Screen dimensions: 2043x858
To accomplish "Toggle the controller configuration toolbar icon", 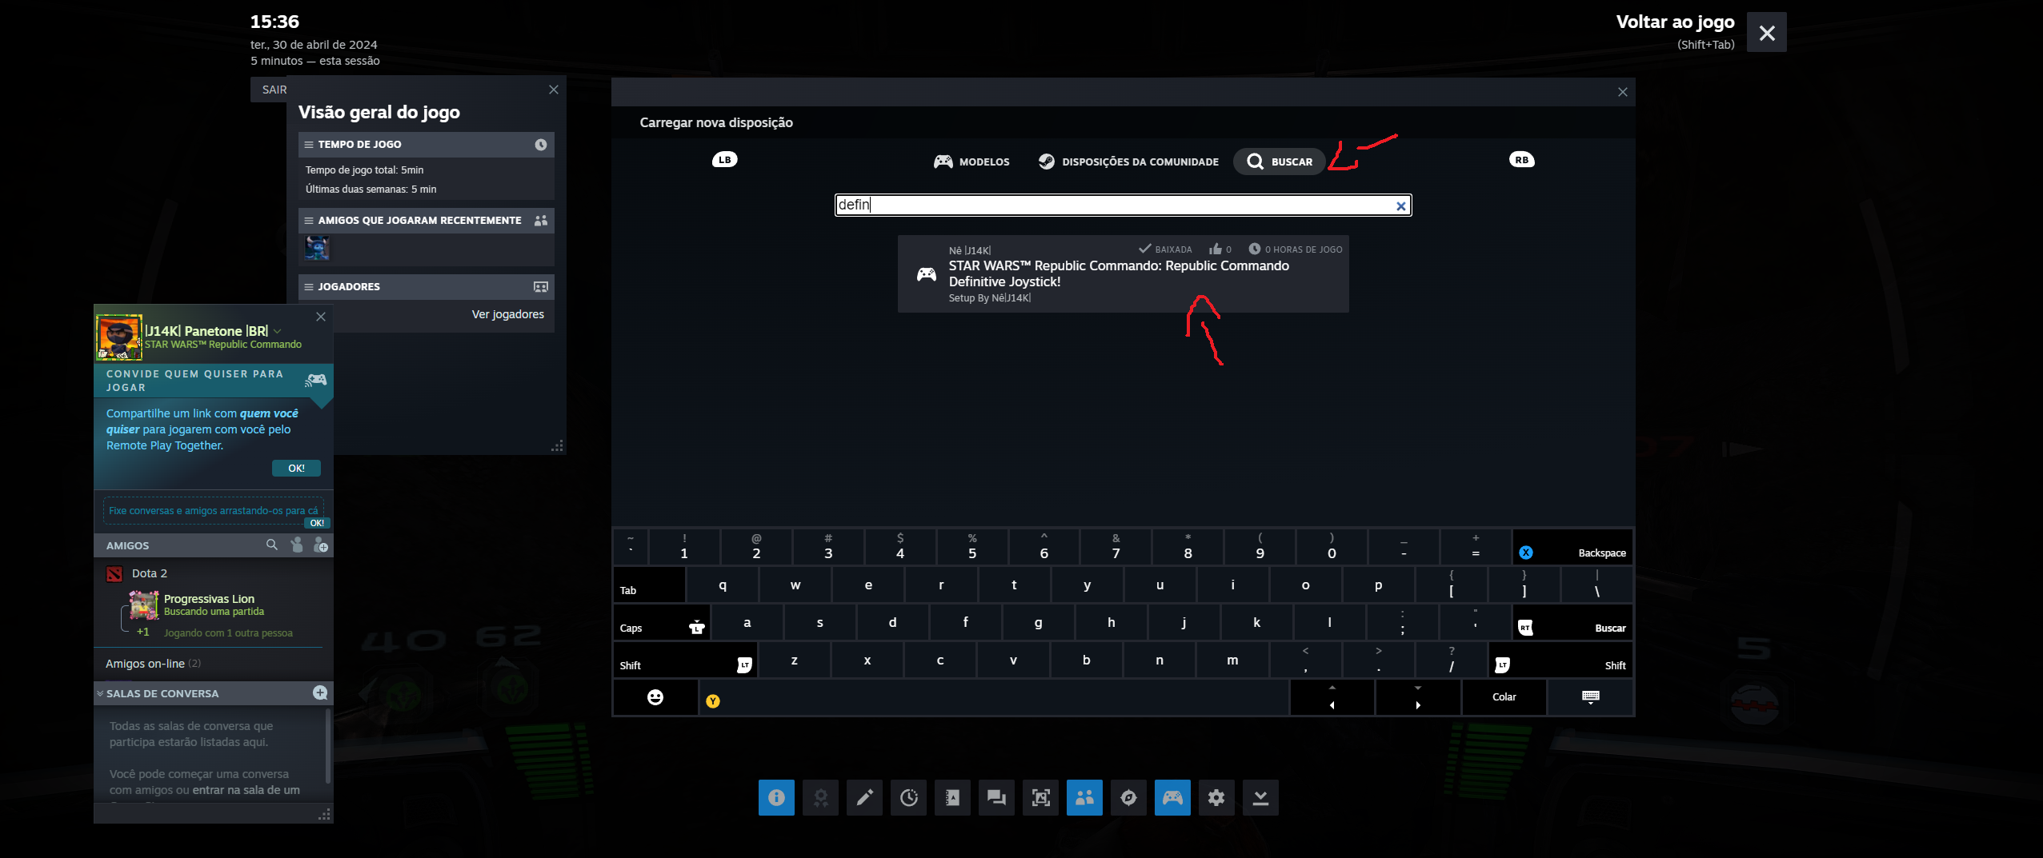I will [1172, 797].
